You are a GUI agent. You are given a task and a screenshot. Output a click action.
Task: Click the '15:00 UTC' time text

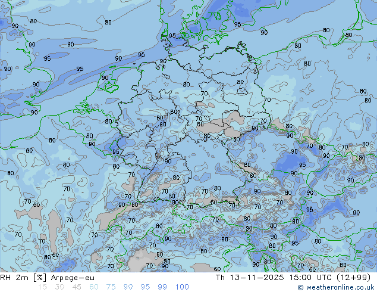(311, 278)
